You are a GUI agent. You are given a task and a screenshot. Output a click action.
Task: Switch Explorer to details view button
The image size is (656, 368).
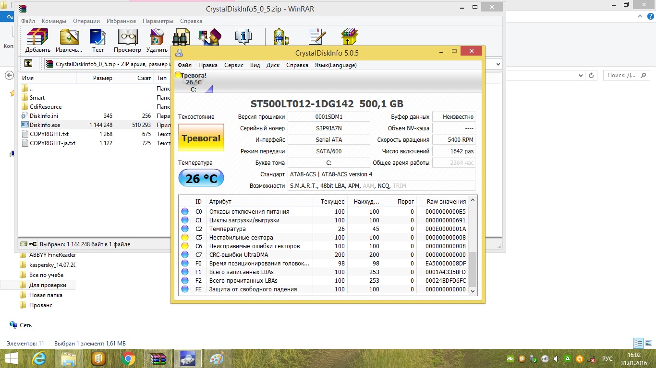point(638,343)
